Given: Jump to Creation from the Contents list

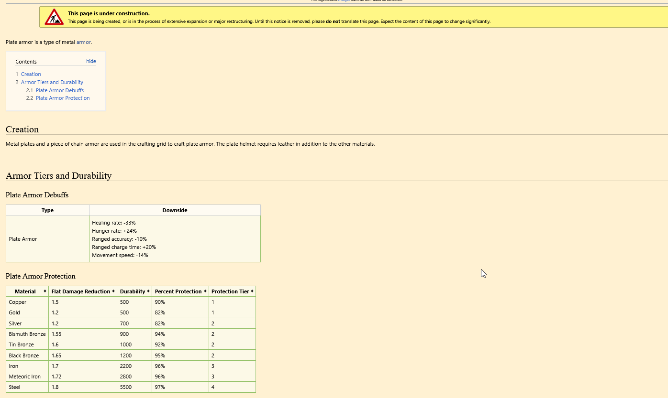Looking at the screenshot, I should 31,74.
